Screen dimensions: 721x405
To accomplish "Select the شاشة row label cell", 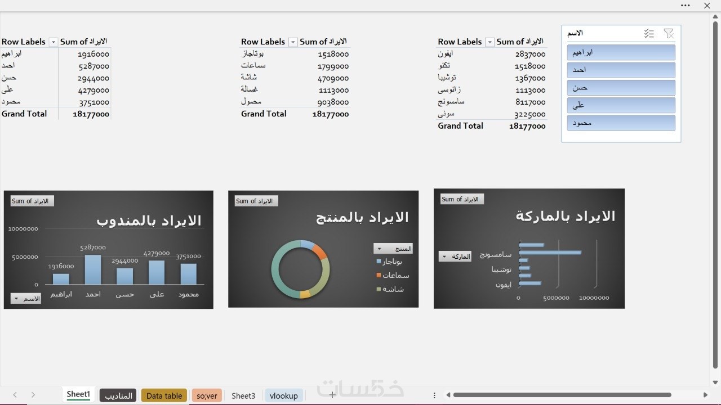I will tap(248, 78).
